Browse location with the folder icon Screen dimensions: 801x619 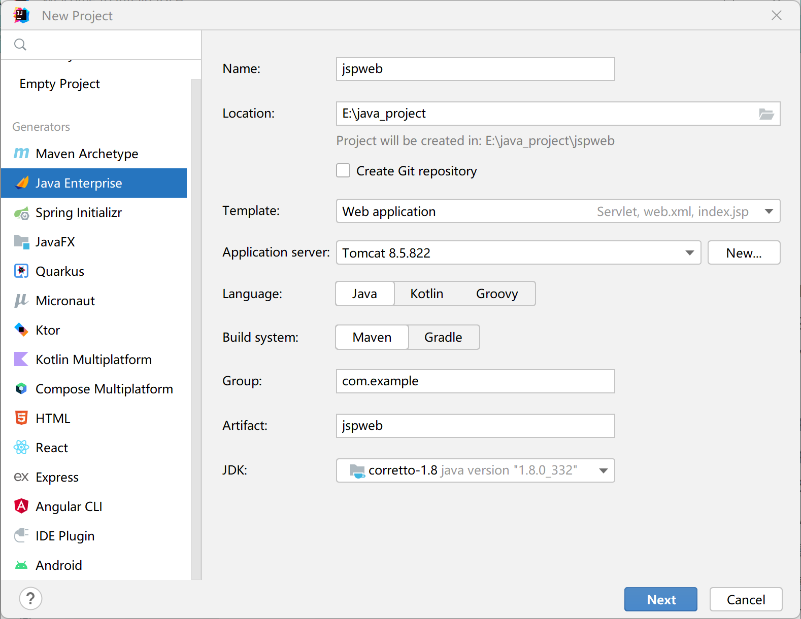click(766, 114)
